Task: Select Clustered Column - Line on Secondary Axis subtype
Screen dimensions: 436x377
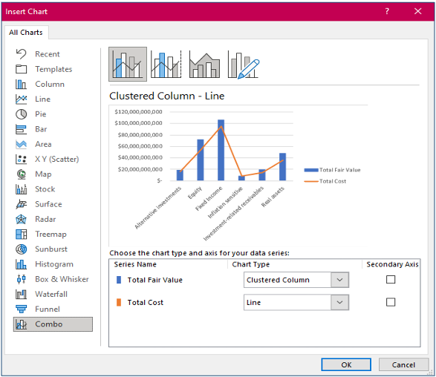Action: (166, 64)
